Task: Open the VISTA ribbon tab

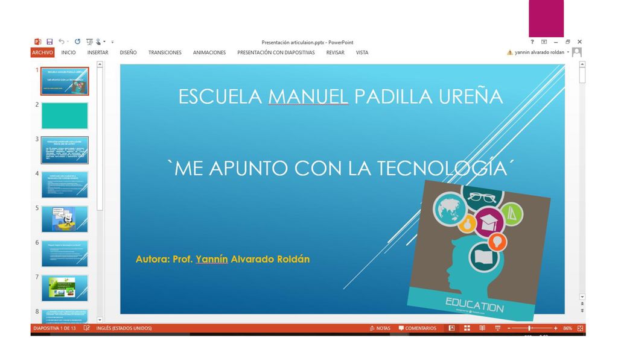Action: coord(362,52)
